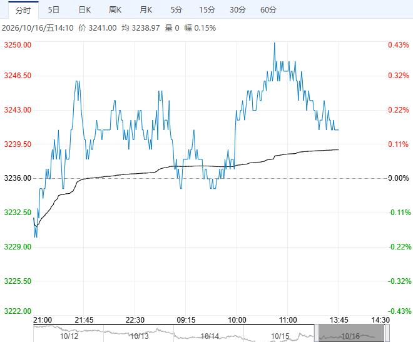Click the 10/14 date in navigator
Viewport: 413px width, 342px height.
pyautogui.click(x=210, y=336)
